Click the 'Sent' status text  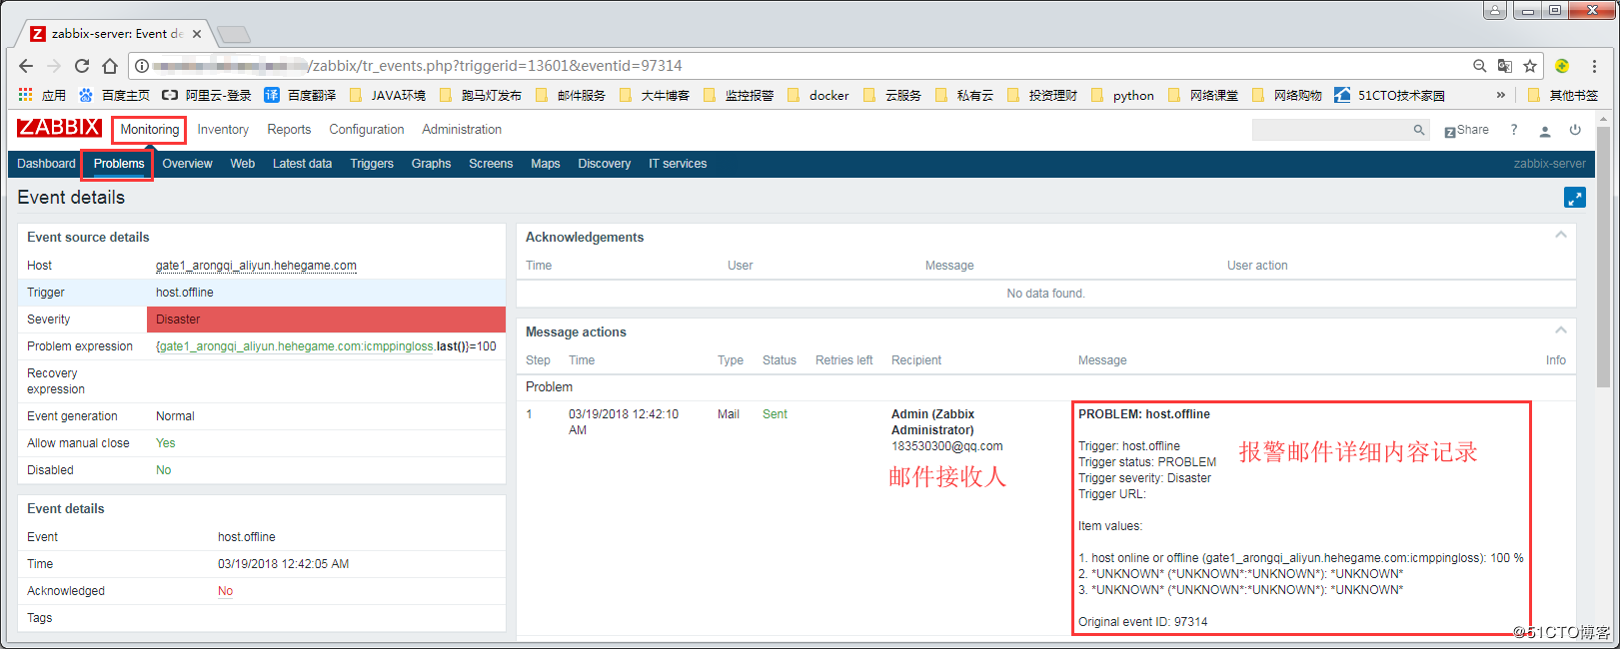tap(775, 414)
